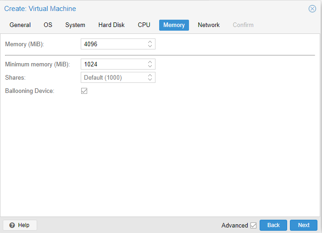Viewport: 322px width, 233px height.
Task: Raise Shares value with up arrow
Action: coord(150,76)
